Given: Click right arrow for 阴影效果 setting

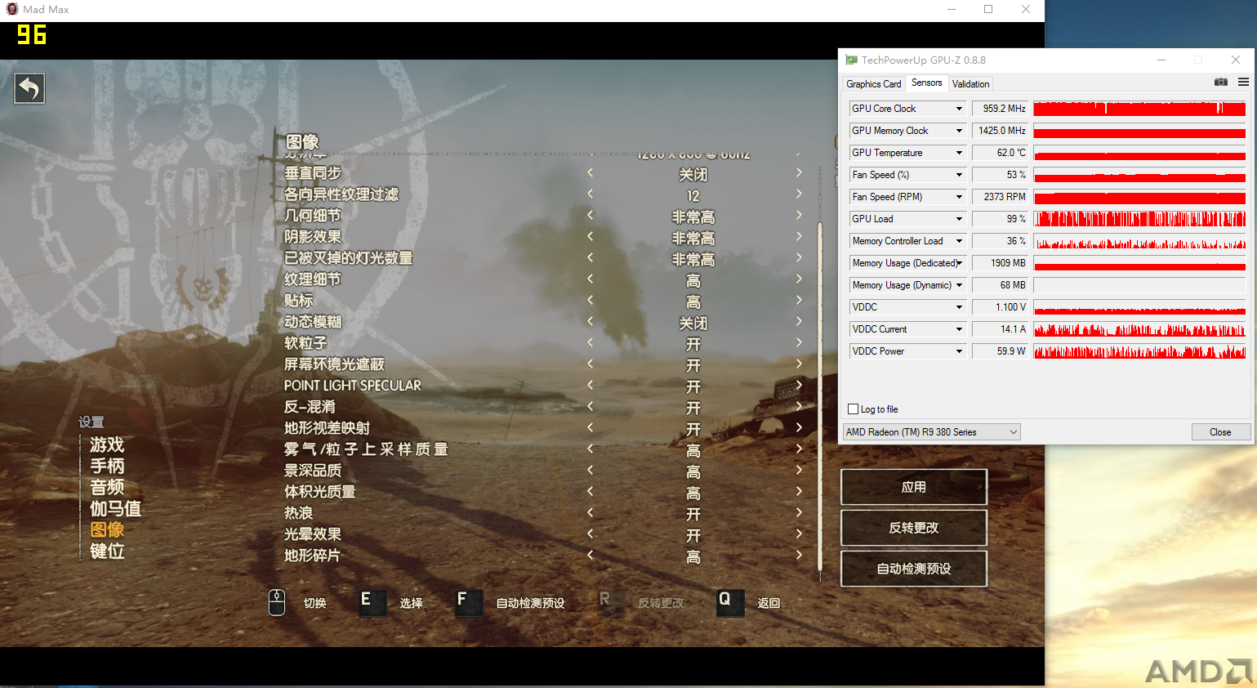Looking at the screenshot, I should click(799, 237).
